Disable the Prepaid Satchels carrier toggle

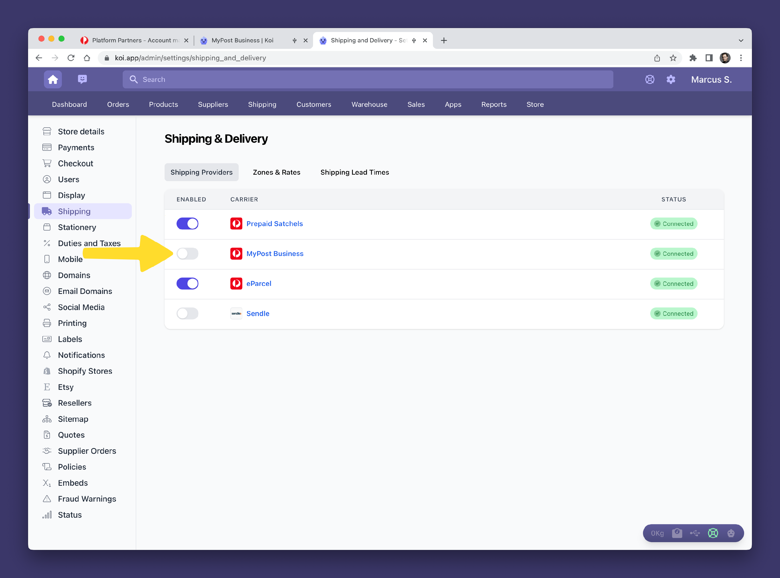coord(187,224)
